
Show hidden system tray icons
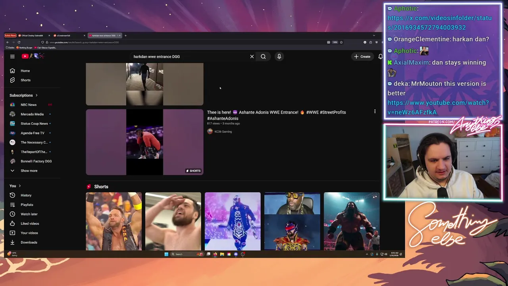(x=367, y=254)
